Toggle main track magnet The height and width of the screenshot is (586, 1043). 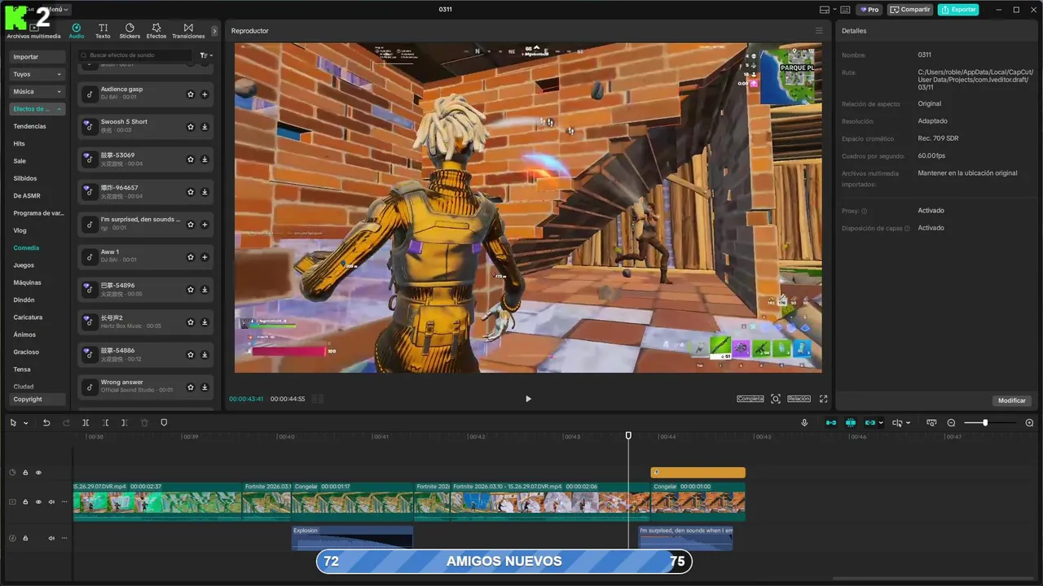point(831,423)
